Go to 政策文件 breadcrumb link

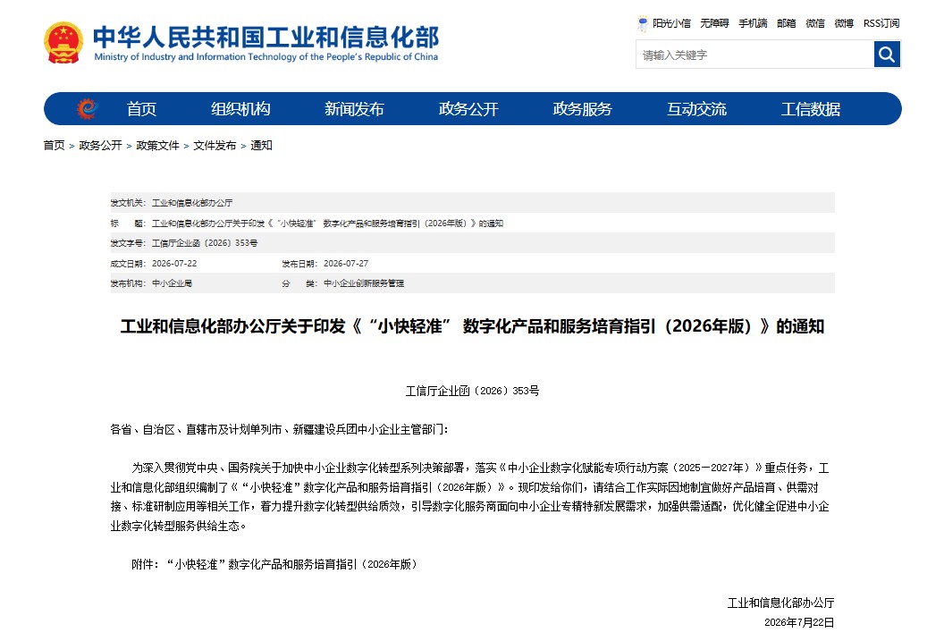pyautogui.click(x=157, y=145)
